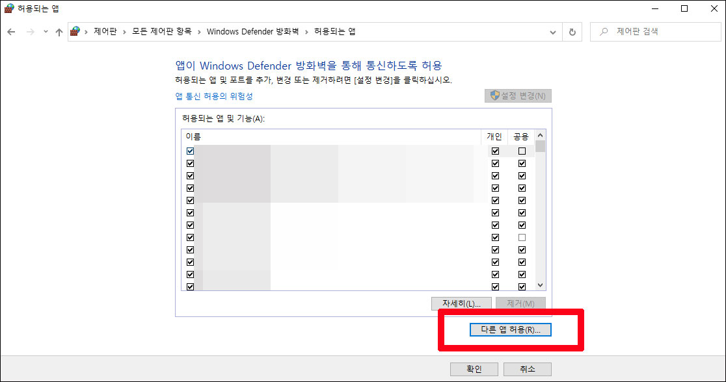The height and width of the screenshot is (382, 726).
Task: Click the app list scrollbar down arrow
Action: 541,285
